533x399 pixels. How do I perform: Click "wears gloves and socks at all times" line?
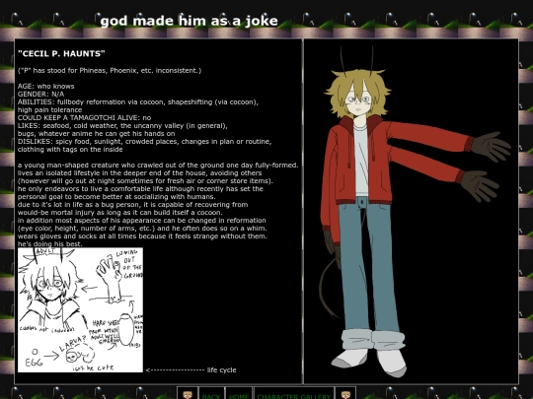pyautogui.click(x=142, y=236)
